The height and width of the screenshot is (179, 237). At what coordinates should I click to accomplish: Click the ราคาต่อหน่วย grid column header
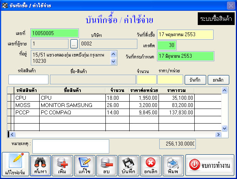coord(144,90)
